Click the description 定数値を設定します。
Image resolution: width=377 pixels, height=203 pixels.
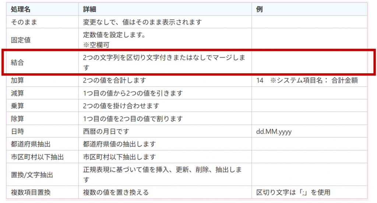[x=114, y=35]
